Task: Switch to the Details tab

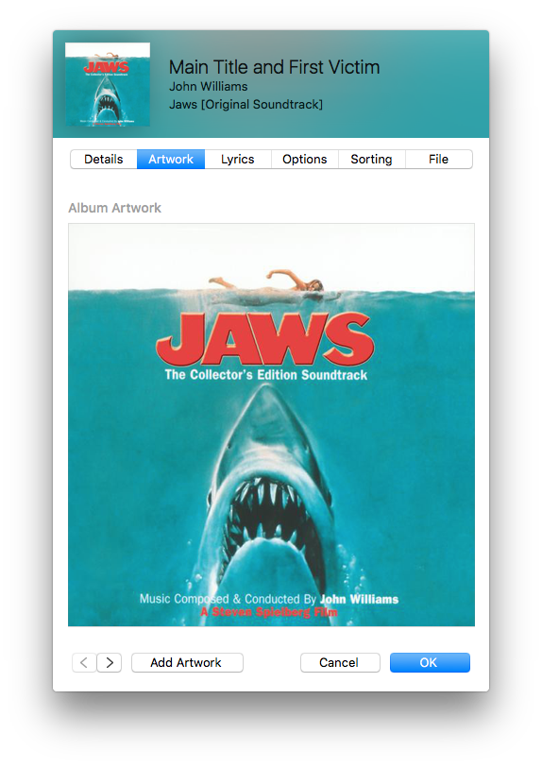Action: pyautogui.click(x=104, y=159)
